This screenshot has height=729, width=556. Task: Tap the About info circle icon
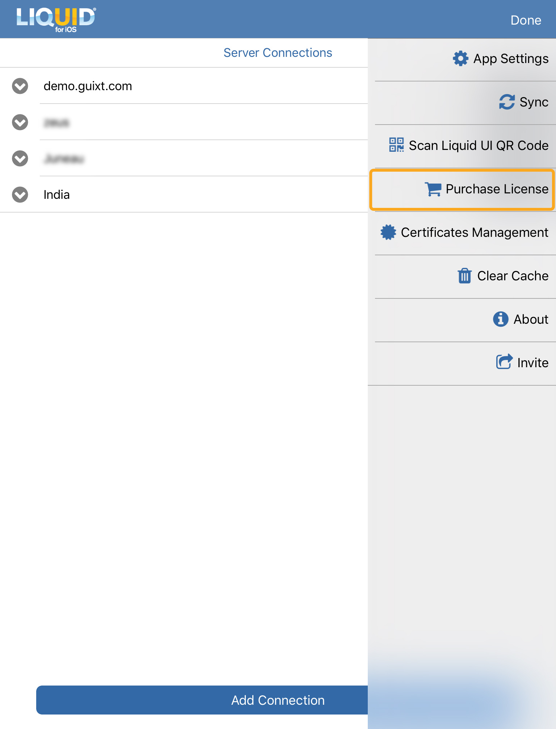(x=501, y=319)
